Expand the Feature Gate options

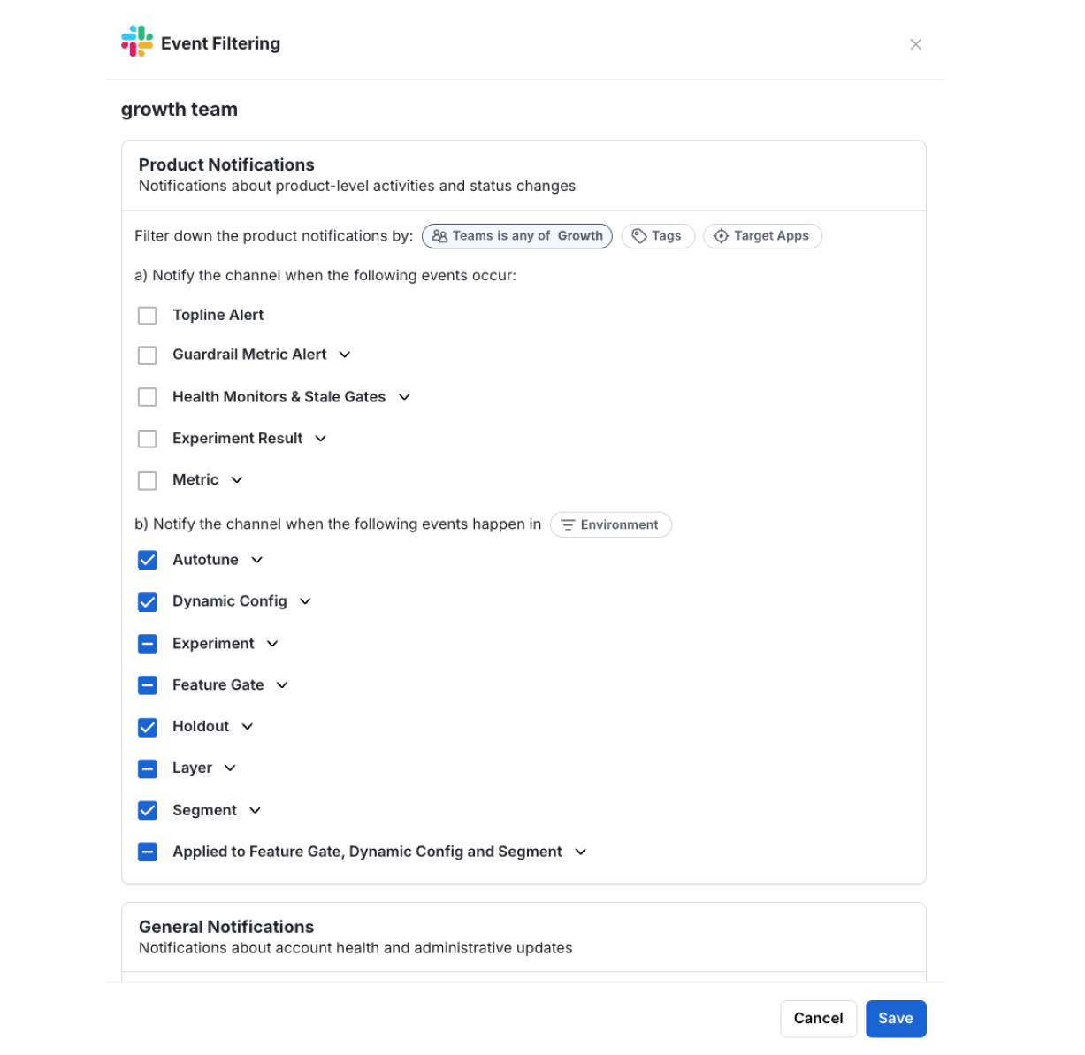click(x=281, y=684)
